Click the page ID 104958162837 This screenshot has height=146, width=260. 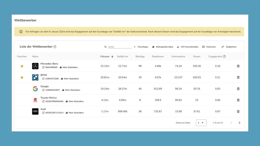(x=53, y=90)
